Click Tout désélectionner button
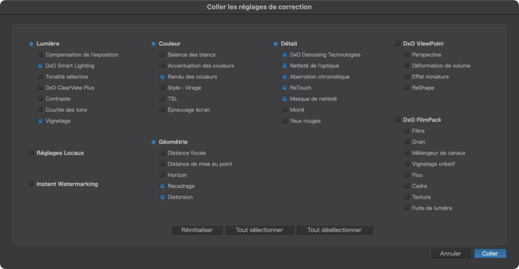This screenshot has height=269, width=519. pos(335,230)
